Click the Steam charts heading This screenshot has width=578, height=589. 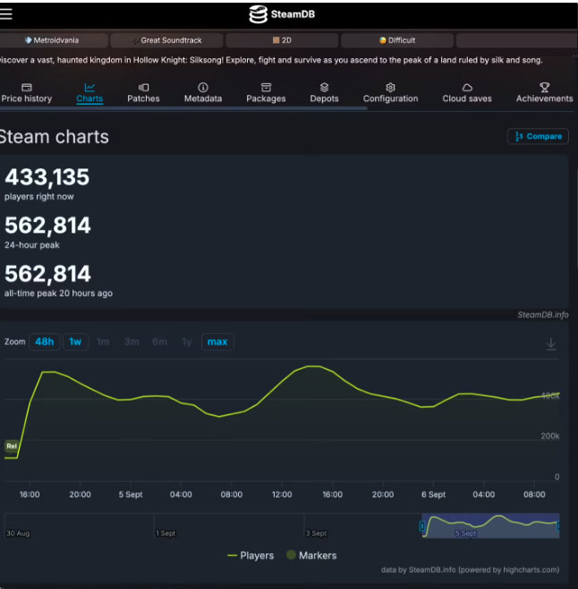tap(54, 136)
